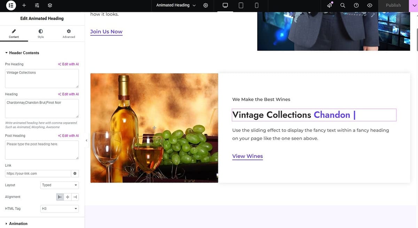Open publish options arrow dropdown
The width and height of the screenshot is (418, 228).
pos(414,5)
